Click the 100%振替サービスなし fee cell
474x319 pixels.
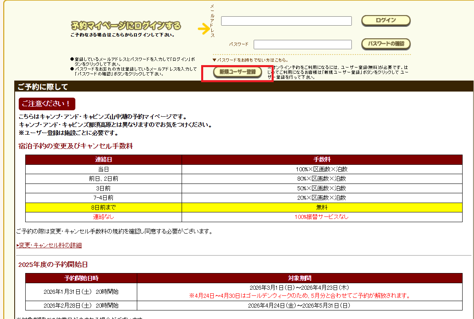[322, 217]
